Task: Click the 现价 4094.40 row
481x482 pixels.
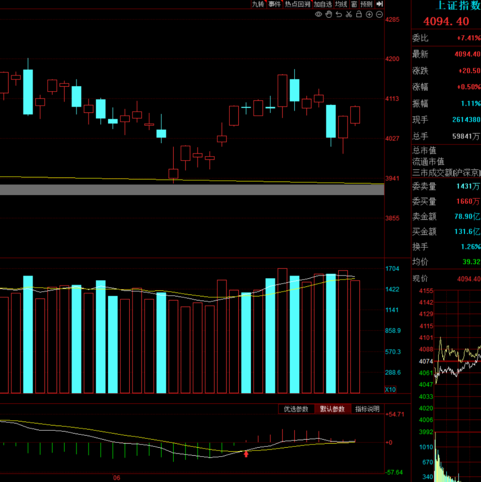Action: 446,279
